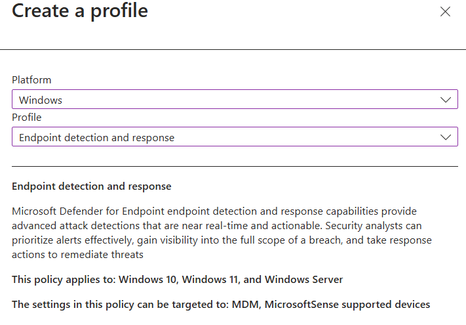Image resolution: width=466 pixels, height=325 pixels.
Task: Click the 'This policy applies to' line
Action: pyautogui.click(x=177, y=280)
